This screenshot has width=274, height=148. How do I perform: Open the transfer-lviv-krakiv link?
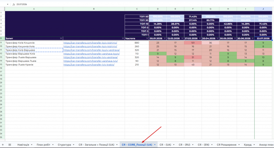tap(89, 65)
